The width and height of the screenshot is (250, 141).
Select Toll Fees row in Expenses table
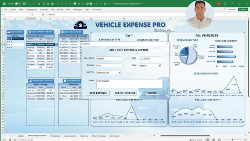click(x=40, y=50)
